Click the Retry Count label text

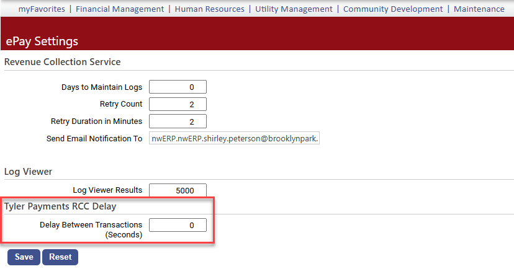pos(121,104)
